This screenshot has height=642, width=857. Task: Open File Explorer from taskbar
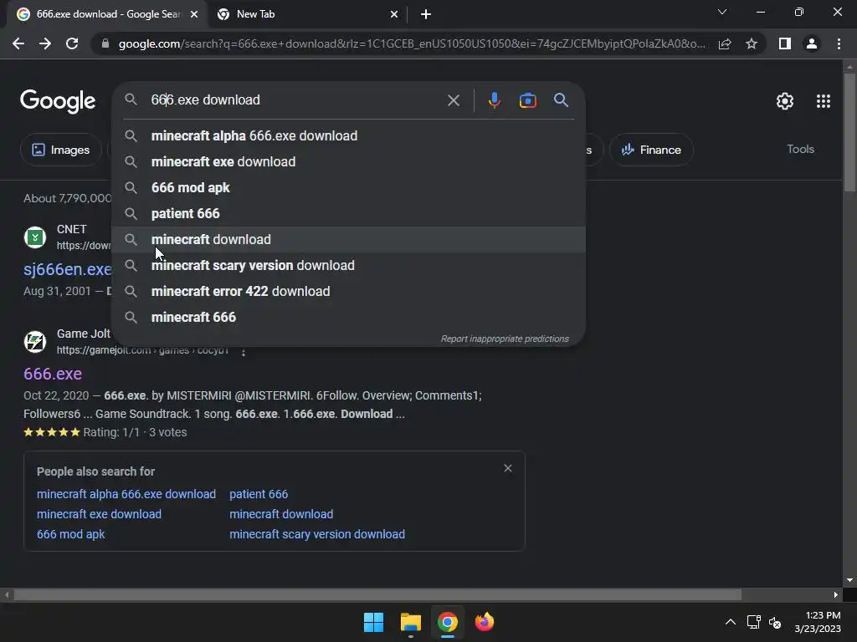[x=410, y=622]
